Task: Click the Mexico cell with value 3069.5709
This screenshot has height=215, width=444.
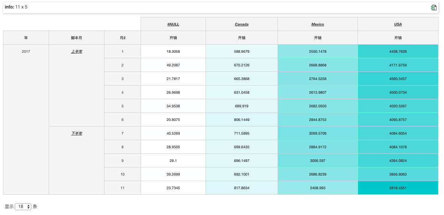Action: click(317, 133)
